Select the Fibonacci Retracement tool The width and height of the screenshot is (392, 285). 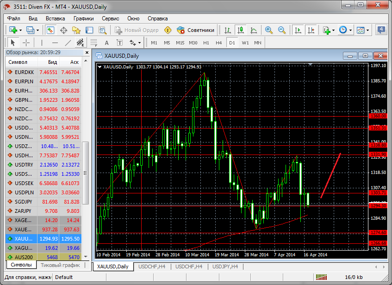point(94,43)
